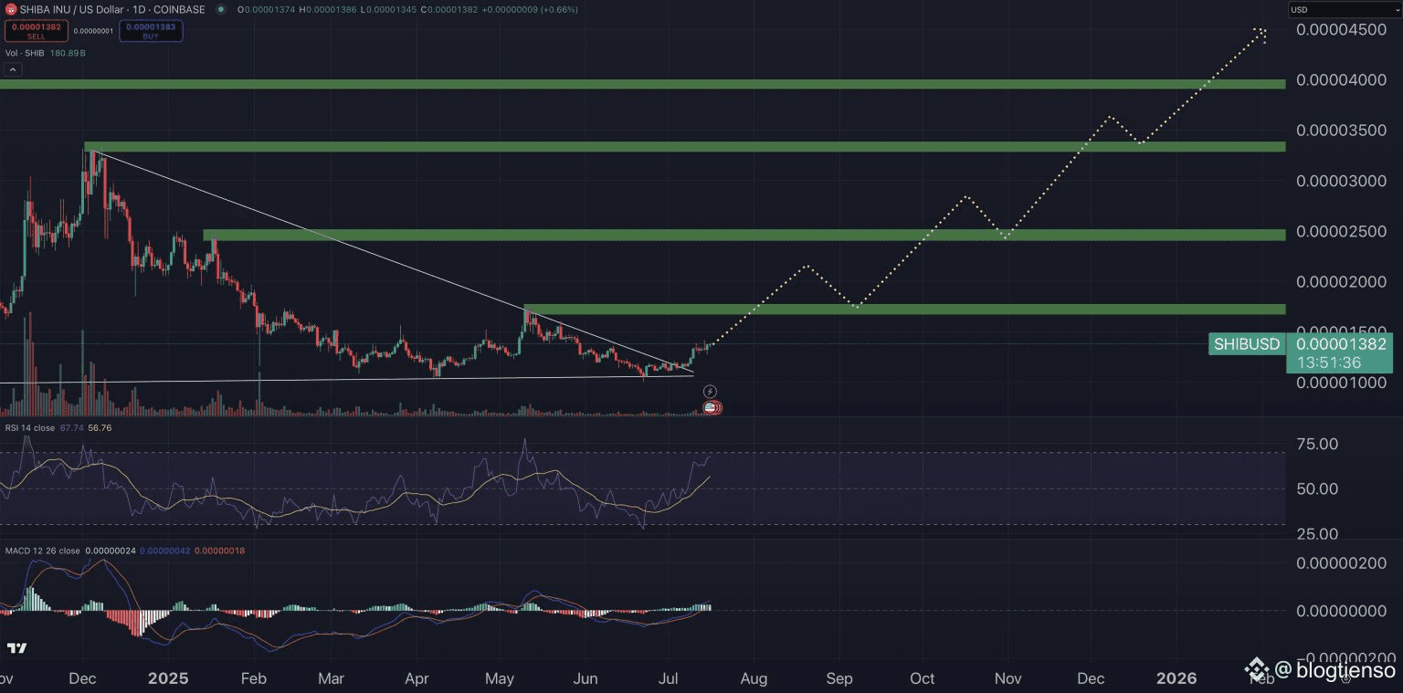This screenshot has width=1403, height=693.
Task: Click the Aug label on time axis
Action: tap(754, 679)
